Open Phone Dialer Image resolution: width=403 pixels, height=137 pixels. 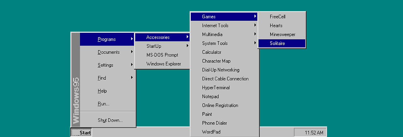(x=224, y=123)
